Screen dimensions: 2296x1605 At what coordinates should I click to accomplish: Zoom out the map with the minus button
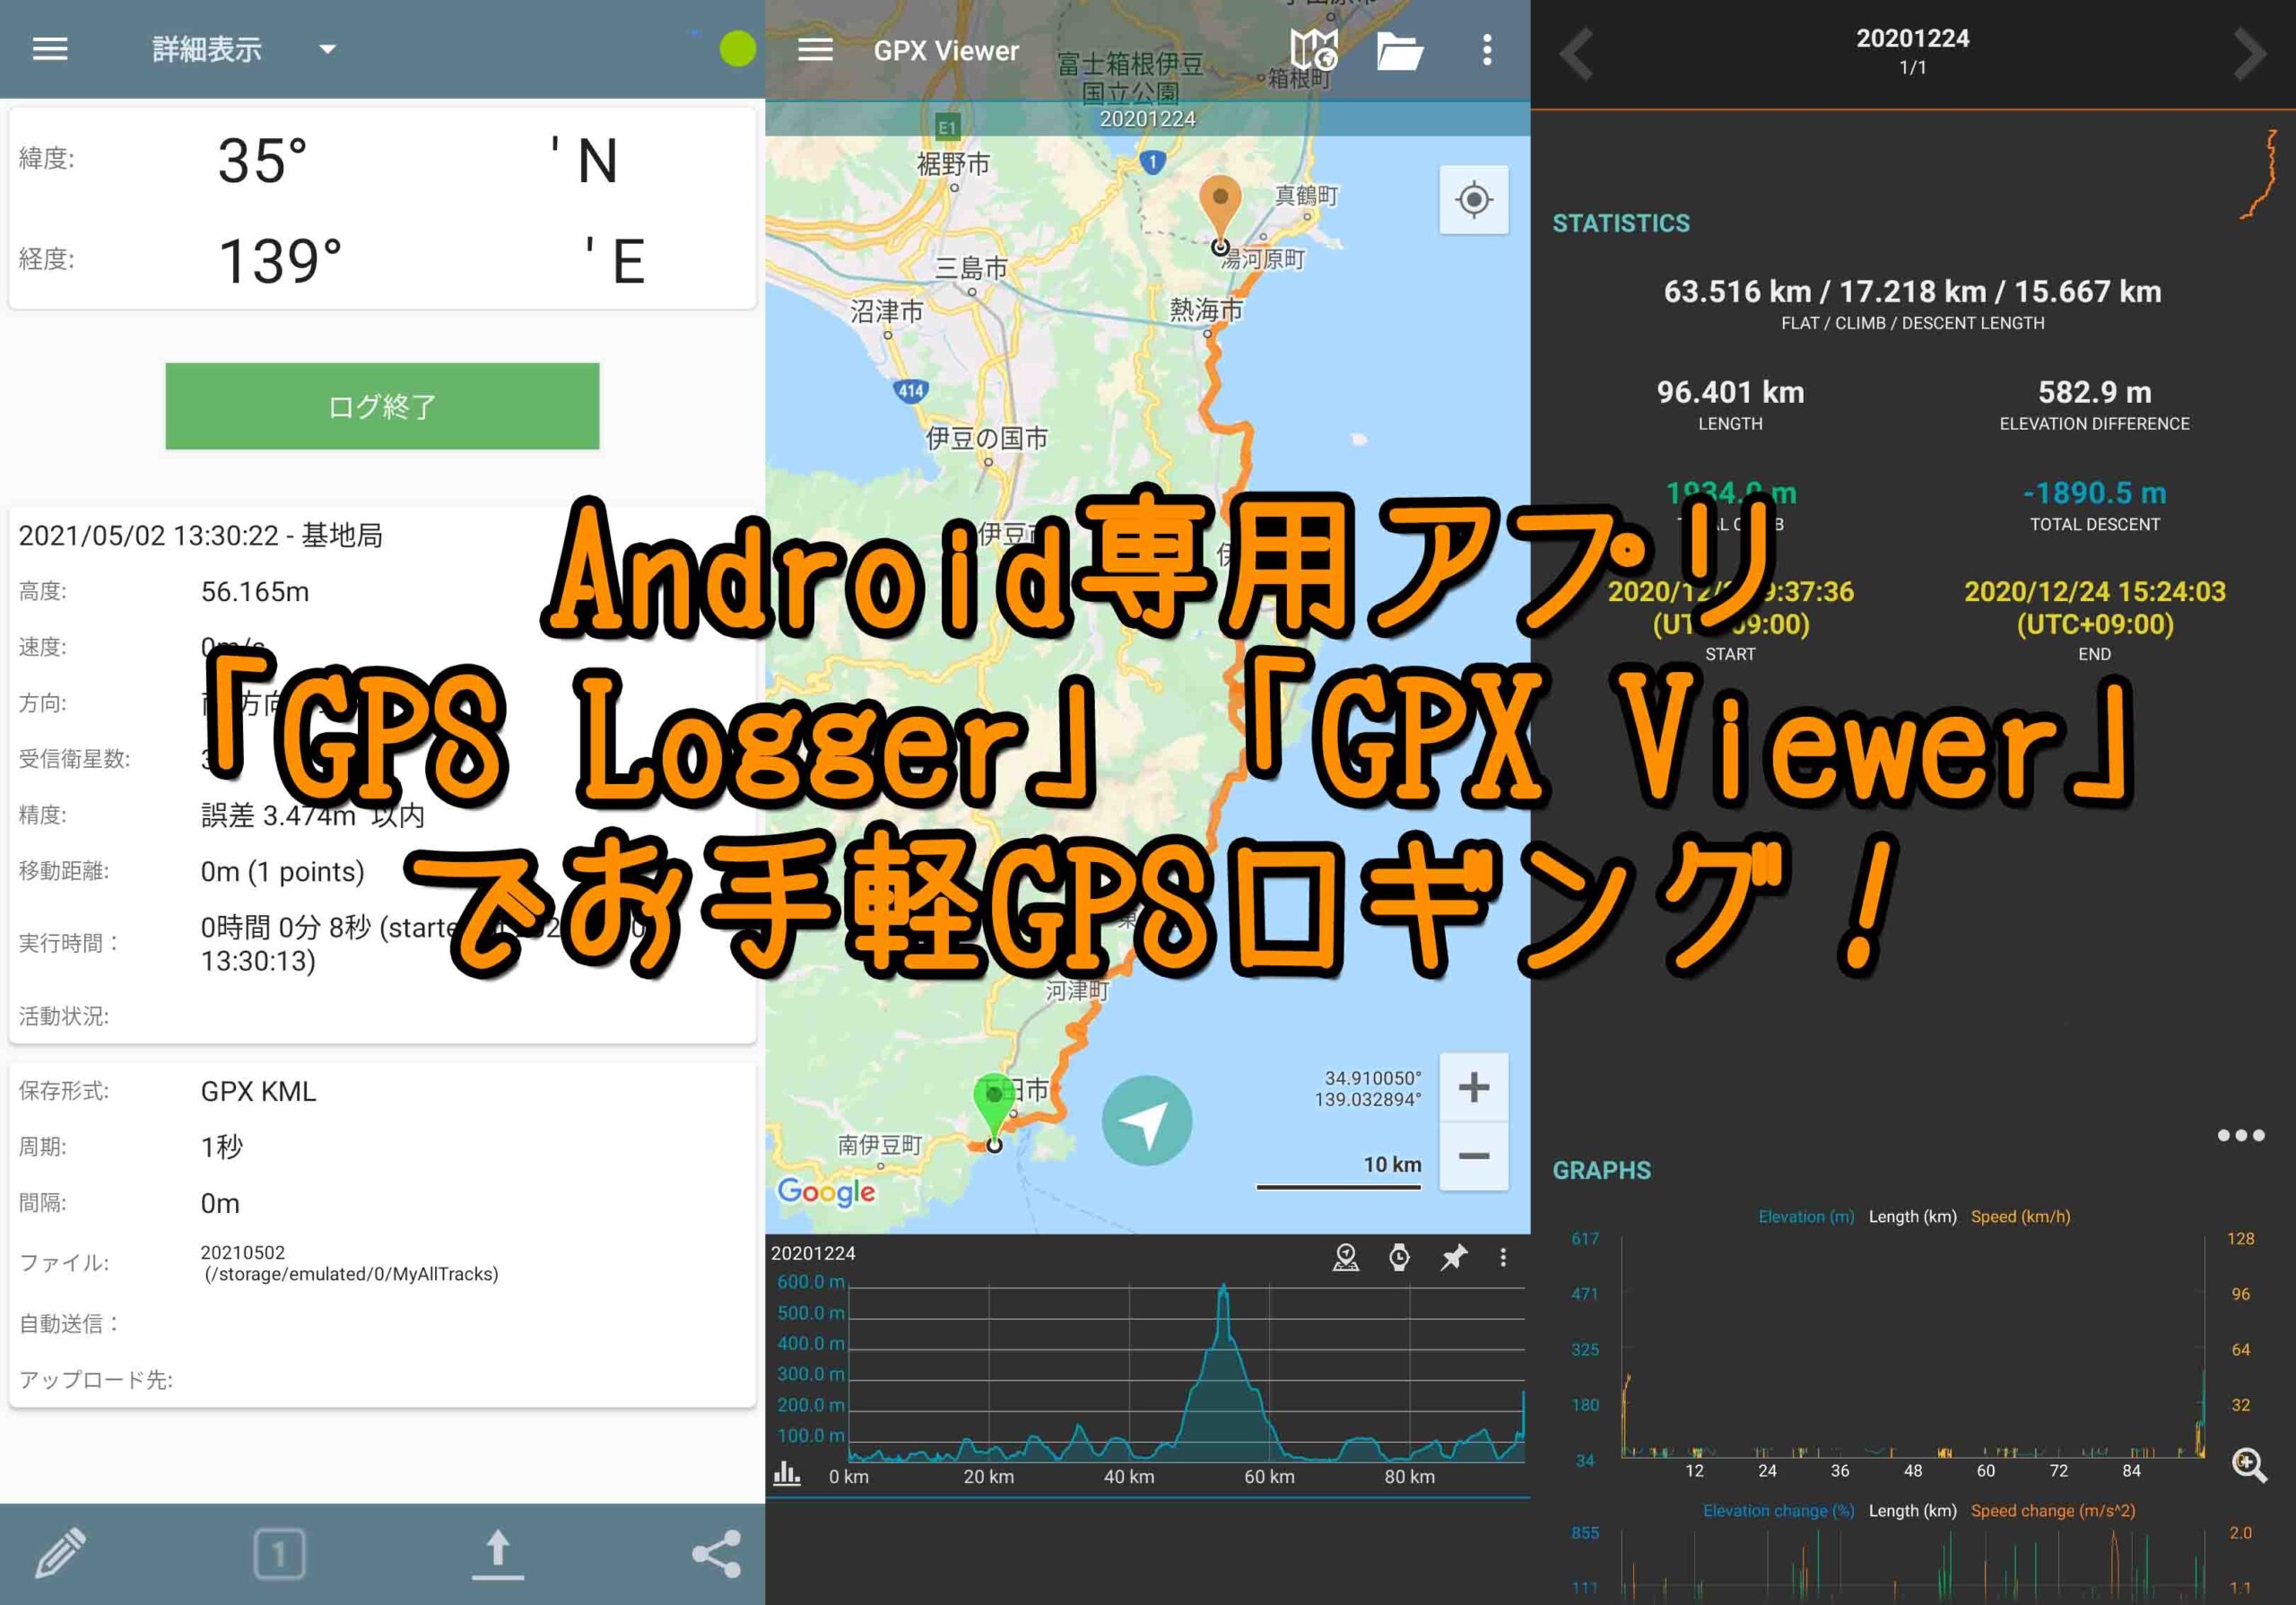point(1473,1156)
